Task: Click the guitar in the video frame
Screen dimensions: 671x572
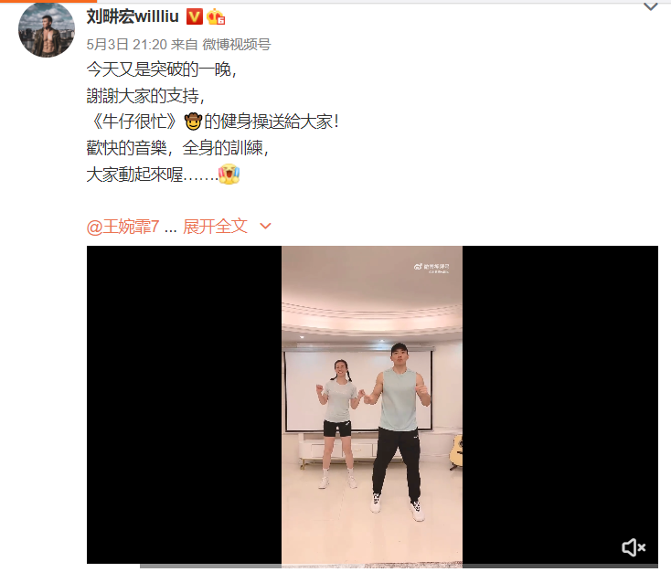Action: click(456, 451)
